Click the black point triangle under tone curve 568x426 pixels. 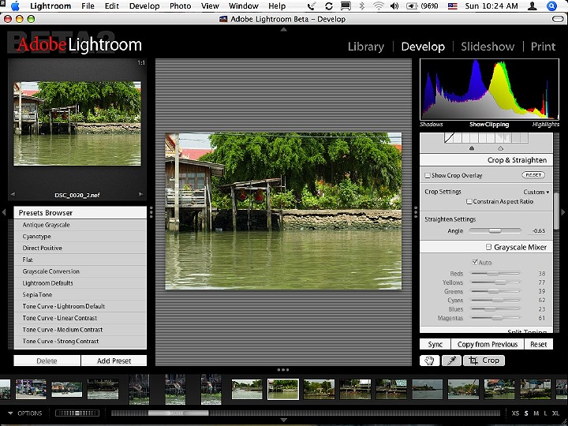pos(472,148)
